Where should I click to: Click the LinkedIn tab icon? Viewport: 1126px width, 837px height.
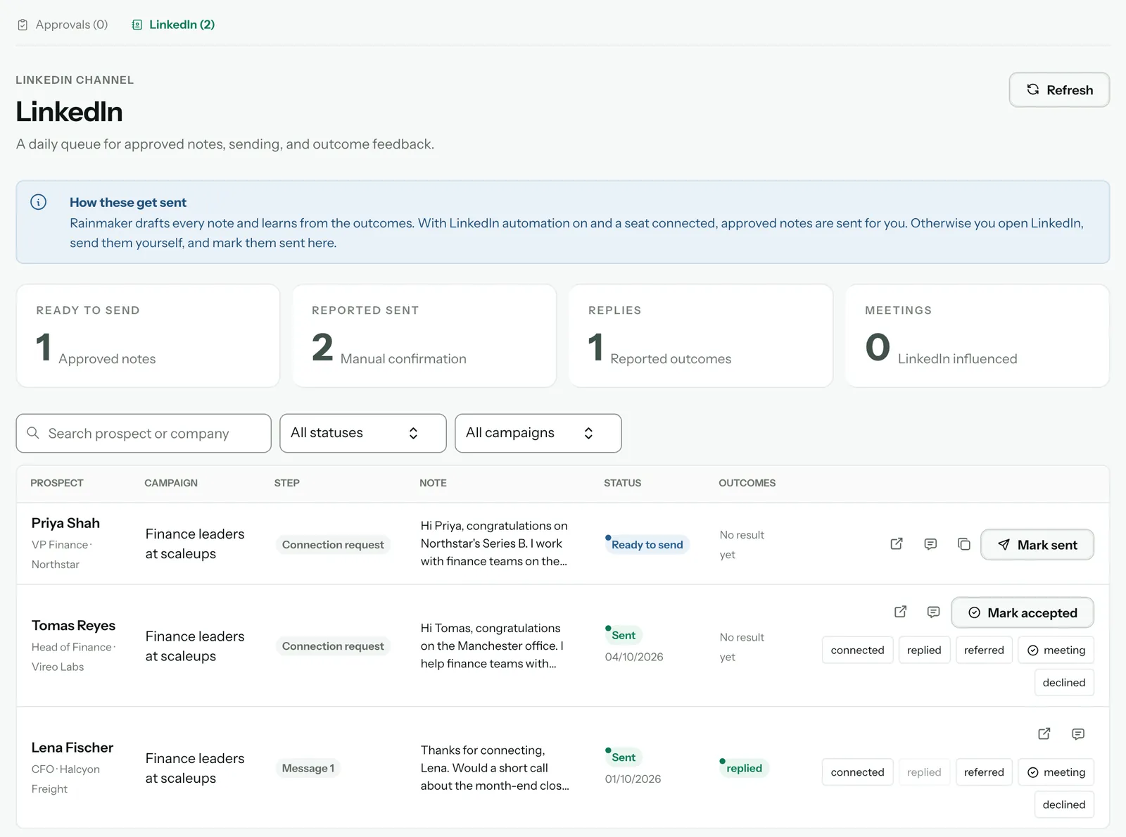137,25
